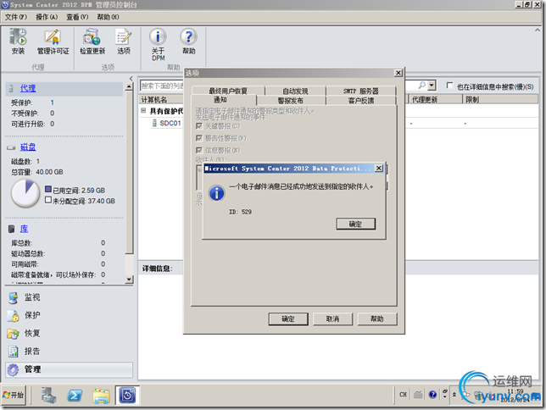Open the search dropdown arrow
The image size is (546, 410).
(432, 86)
